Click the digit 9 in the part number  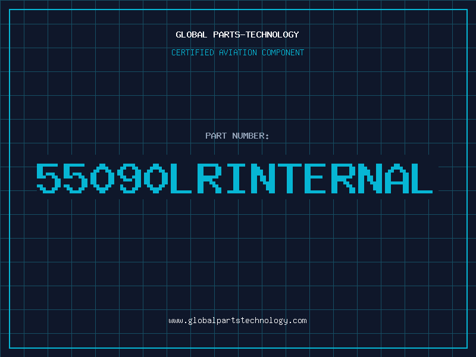tap(128, 178)
